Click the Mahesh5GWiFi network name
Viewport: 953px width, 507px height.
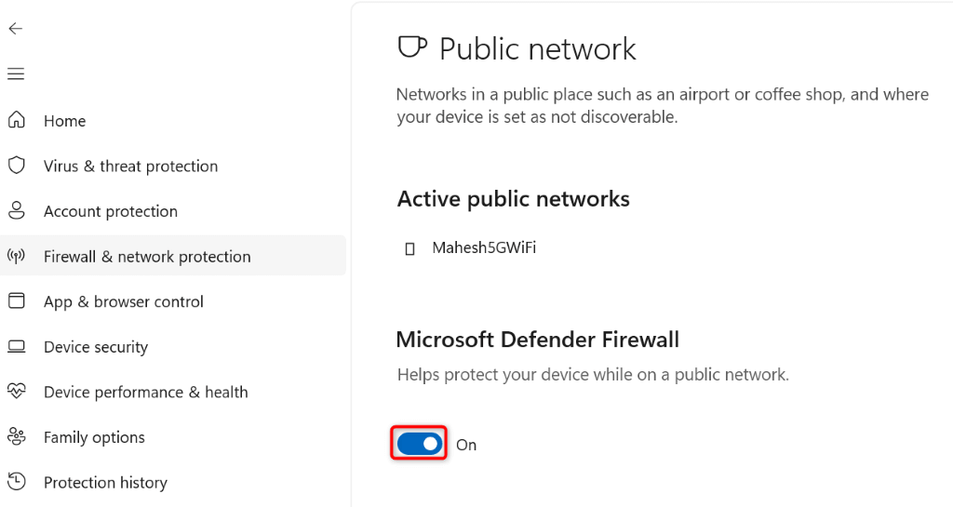[484, 248]
